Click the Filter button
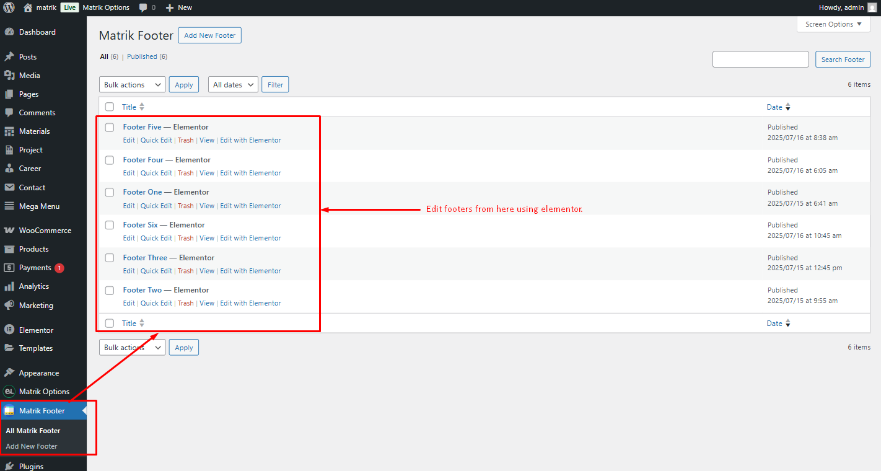The height and width of the screenshot is (471, 881). 275,85
